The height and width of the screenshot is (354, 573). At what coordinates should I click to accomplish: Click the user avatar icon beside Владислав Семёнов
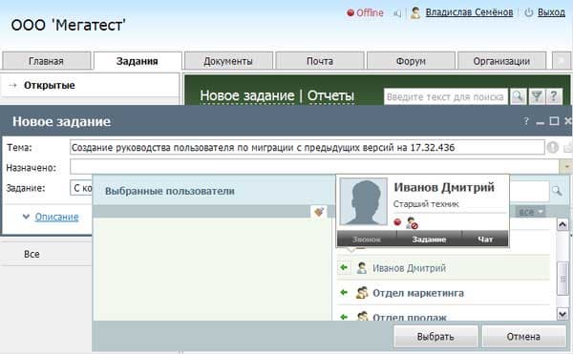(415, 12)
